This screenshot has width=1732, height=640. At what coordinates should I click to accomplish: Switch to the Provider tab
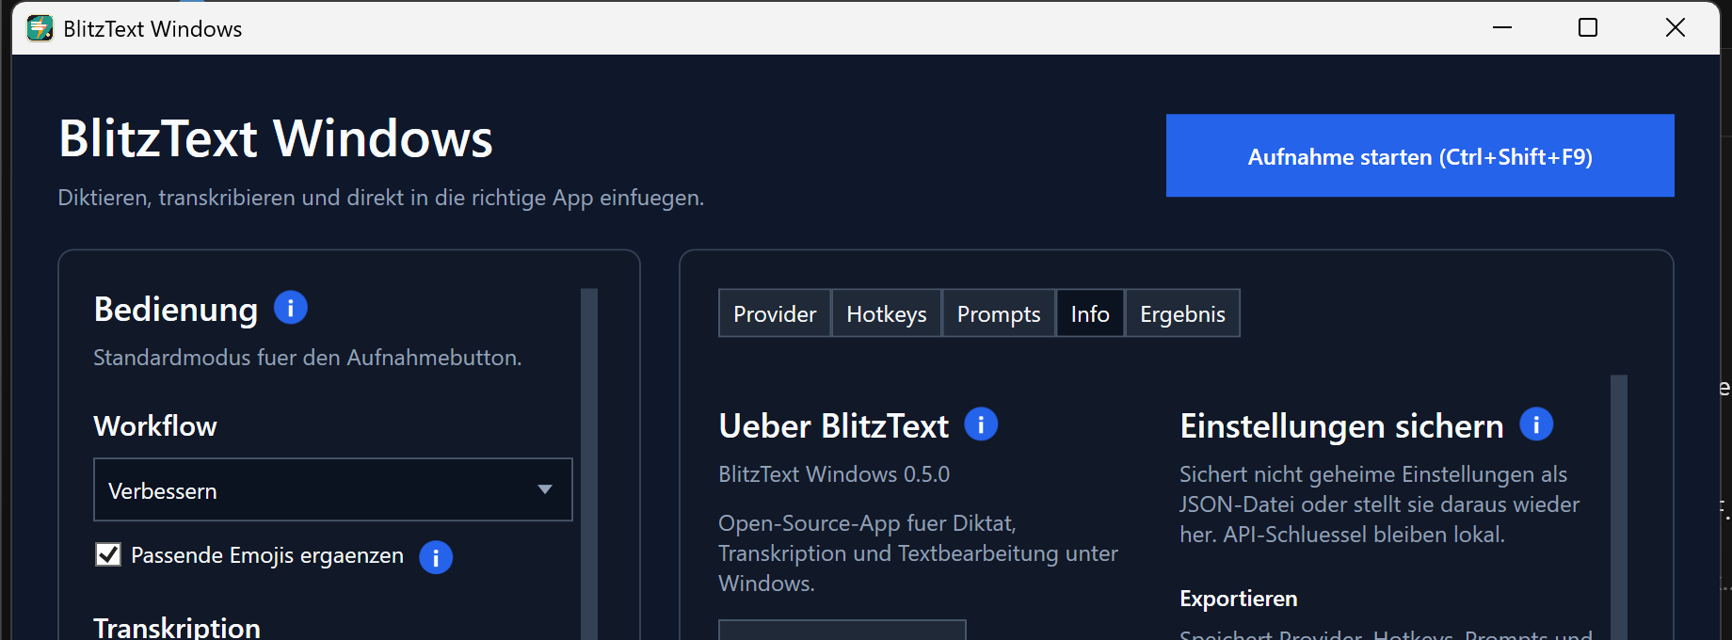pyautogui.click(x=775, y=313)
